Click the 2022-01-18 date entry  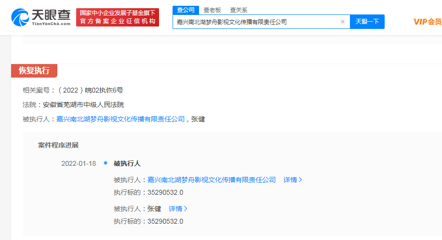[x=79, y=163]
